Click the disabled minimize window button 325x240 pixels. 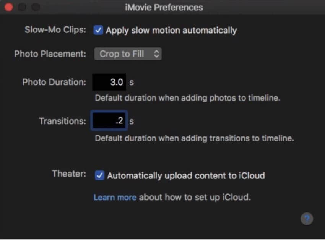point(22,7)
